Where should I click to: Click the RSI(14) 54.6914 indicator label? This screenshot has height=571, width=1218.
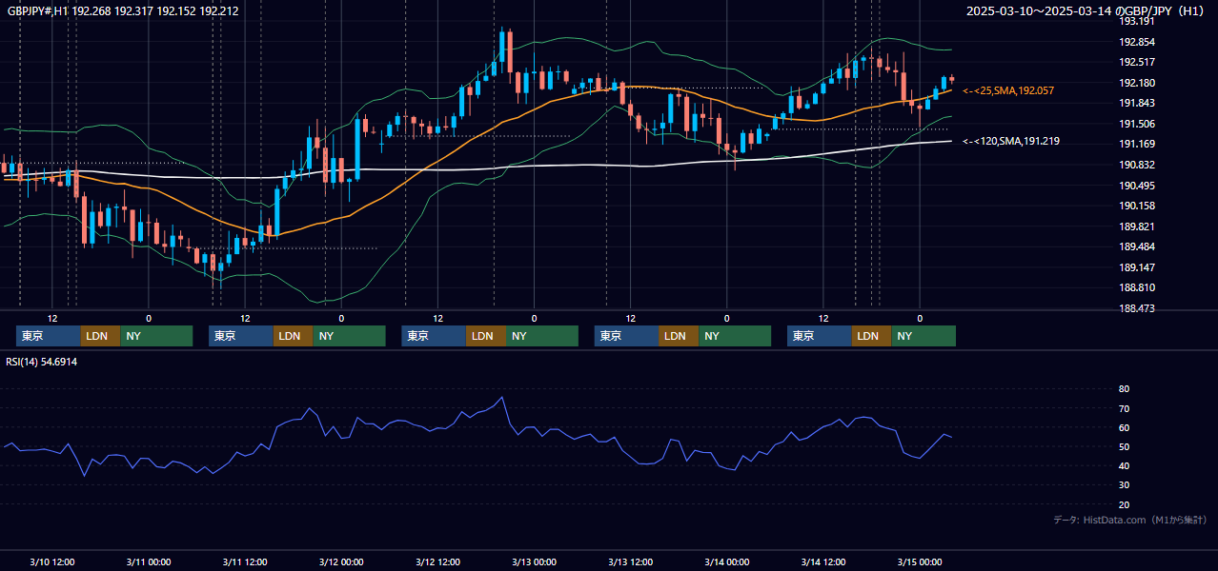tap(42, 362)
